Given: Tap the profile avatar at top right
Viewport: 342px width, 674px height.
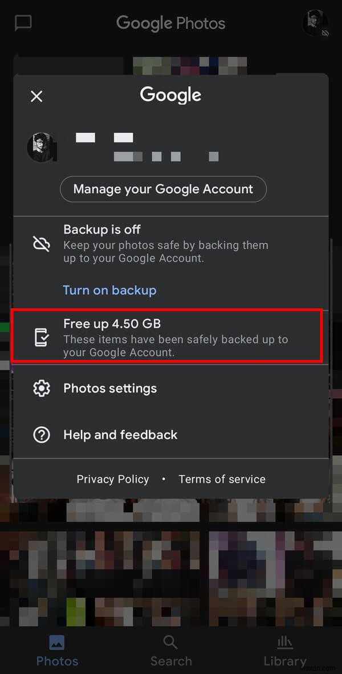Looking at the screenshot, I should (x=315, y=23).
